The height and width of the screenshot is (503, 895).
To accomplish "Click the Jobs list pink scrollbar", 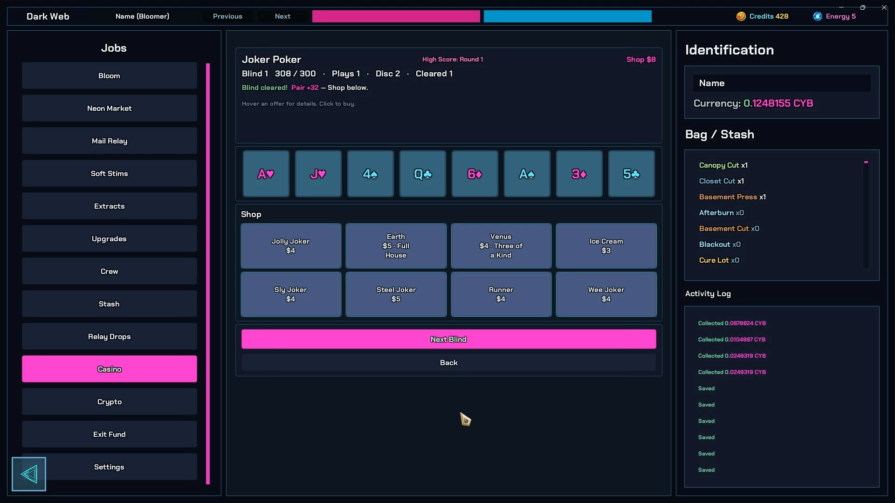I will (x=208, y=274).
